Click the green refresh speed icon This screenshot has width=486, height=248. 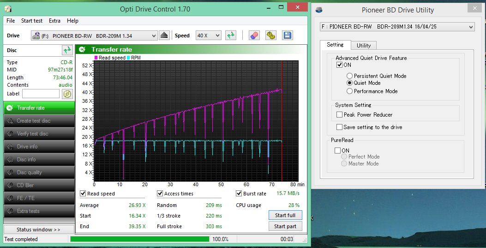point(230,35)
